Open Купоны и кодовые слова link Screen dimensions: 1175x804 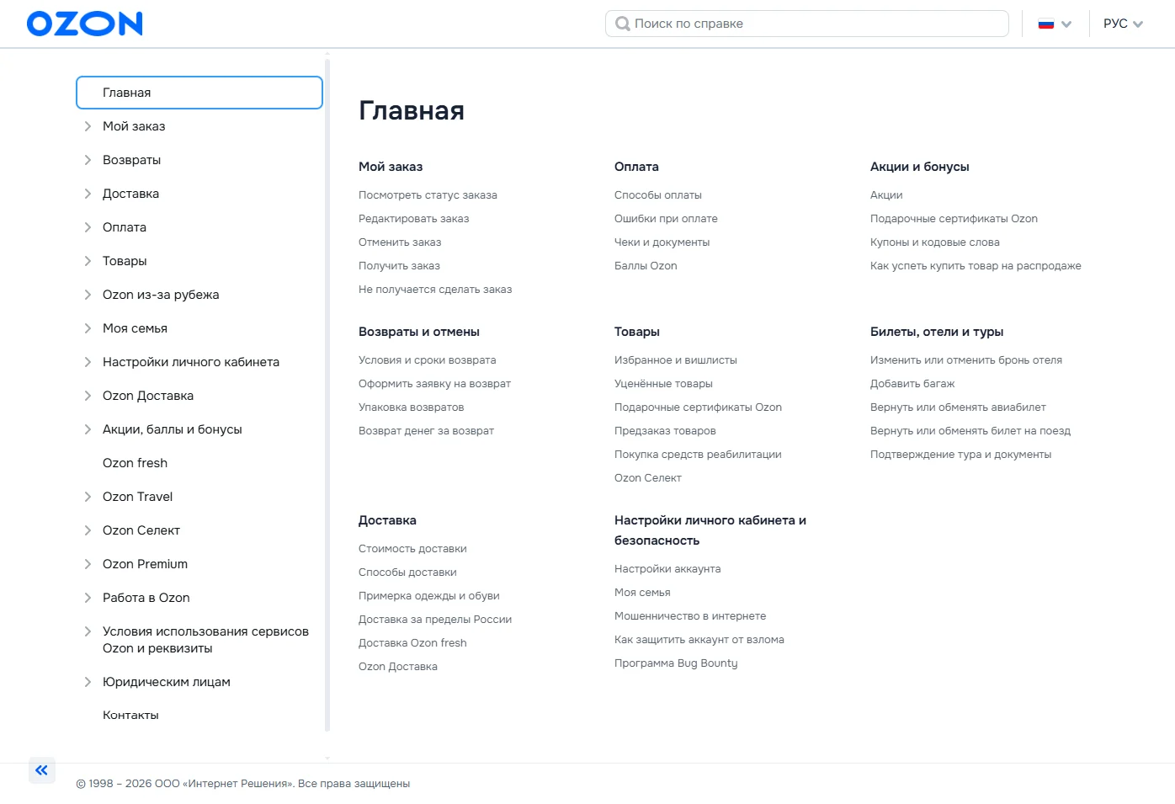935,242
